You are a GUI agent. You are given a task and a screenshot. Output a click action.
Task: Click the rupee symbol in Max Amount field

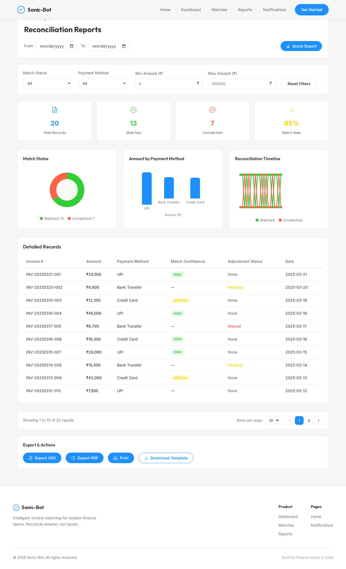271,83
